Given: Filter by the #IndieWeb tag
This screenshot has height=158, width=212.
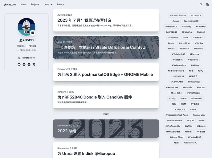Looking at the screenshot, I should pyautogui.click(x=187, y=32).
